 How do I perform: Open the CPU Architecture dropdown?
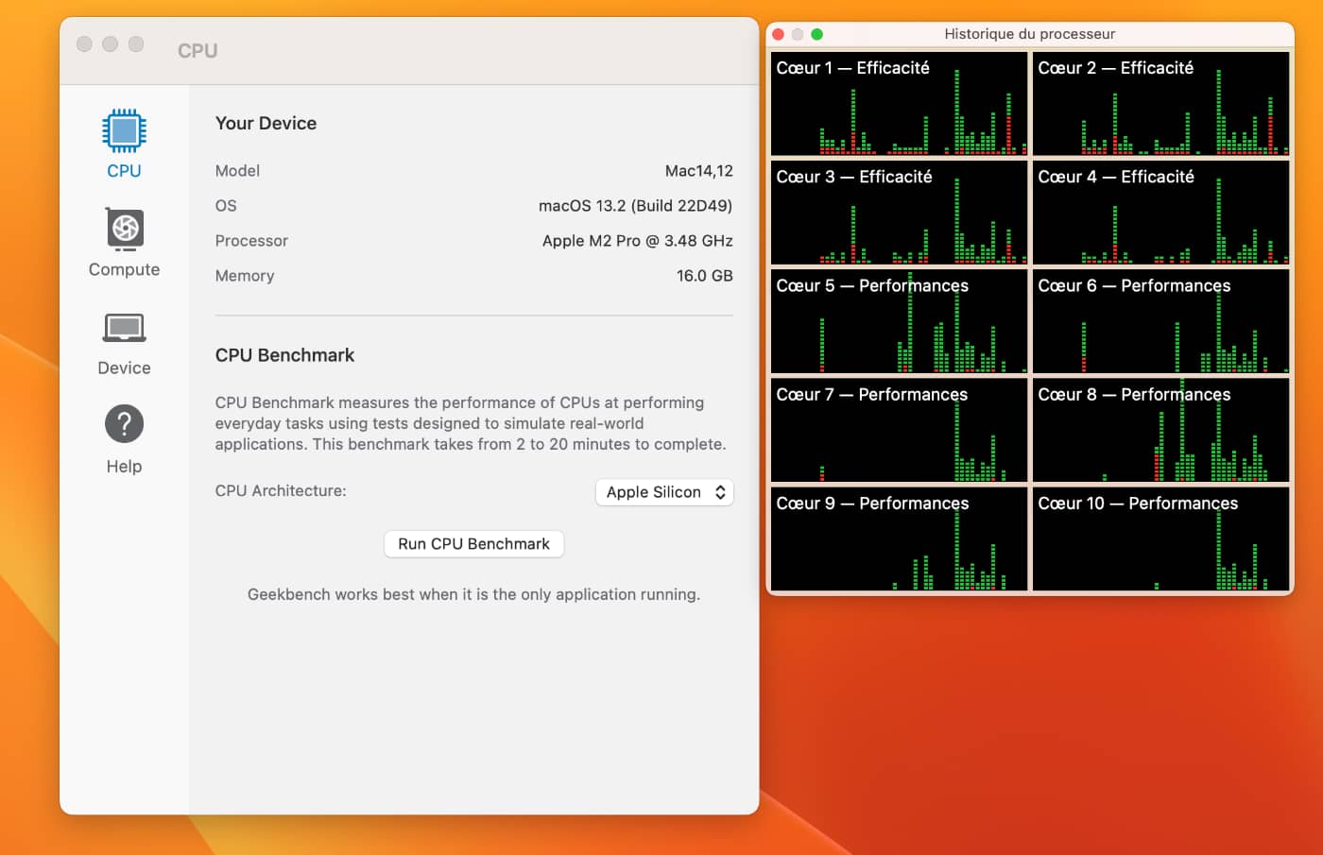click(664, 492)
